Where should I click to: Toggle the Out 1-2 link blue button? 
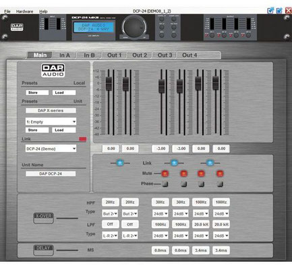[174, 163]
